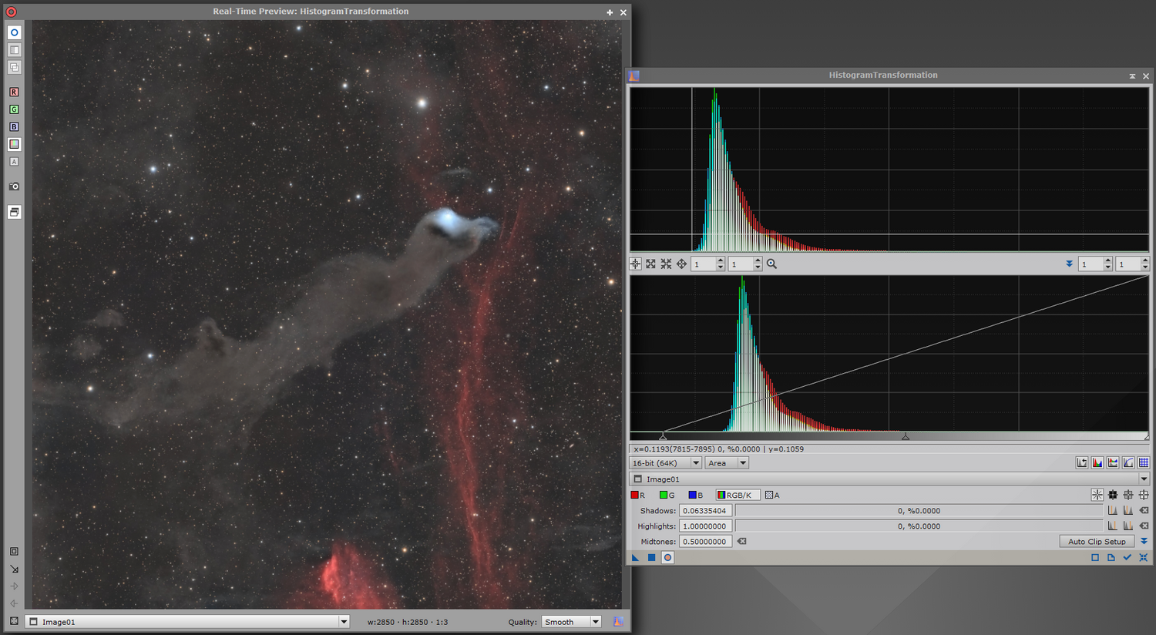Click New Instance blue triangle icon
Image resolution: width=1156 pixels, height=635 pixels.
point(636,557)
